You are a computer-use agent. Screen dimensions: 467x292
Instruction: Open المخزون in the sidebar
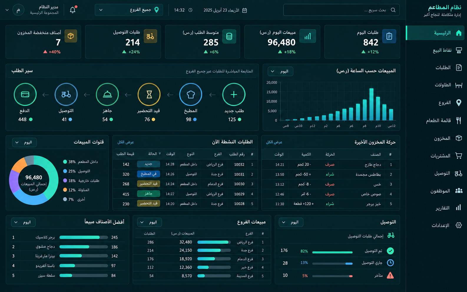435,138
